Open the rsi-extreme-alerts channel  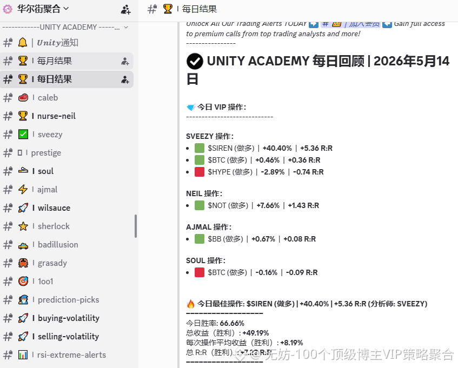67,355
